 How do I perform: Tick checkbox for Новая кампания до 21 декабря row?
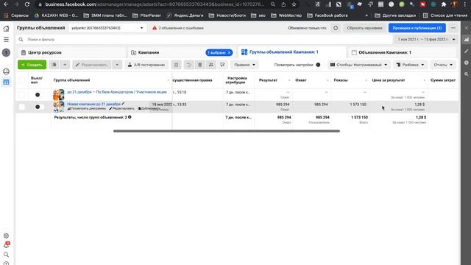click(22, 107)
